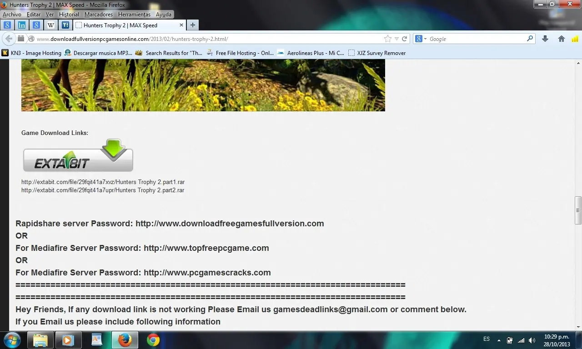Launch Google Chrome from the taskbar
The height and width of the screenshot is (349, 582).
coord(153,340)
